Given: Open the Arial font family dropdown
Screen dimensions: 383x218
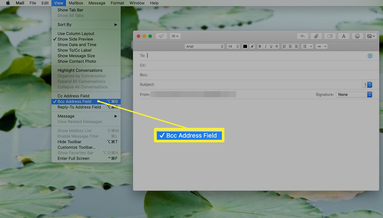Looking at the screenshot, I should [205, 46].
